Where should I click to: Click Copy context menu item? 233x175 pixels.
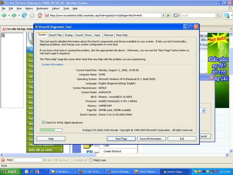[106, 146]
